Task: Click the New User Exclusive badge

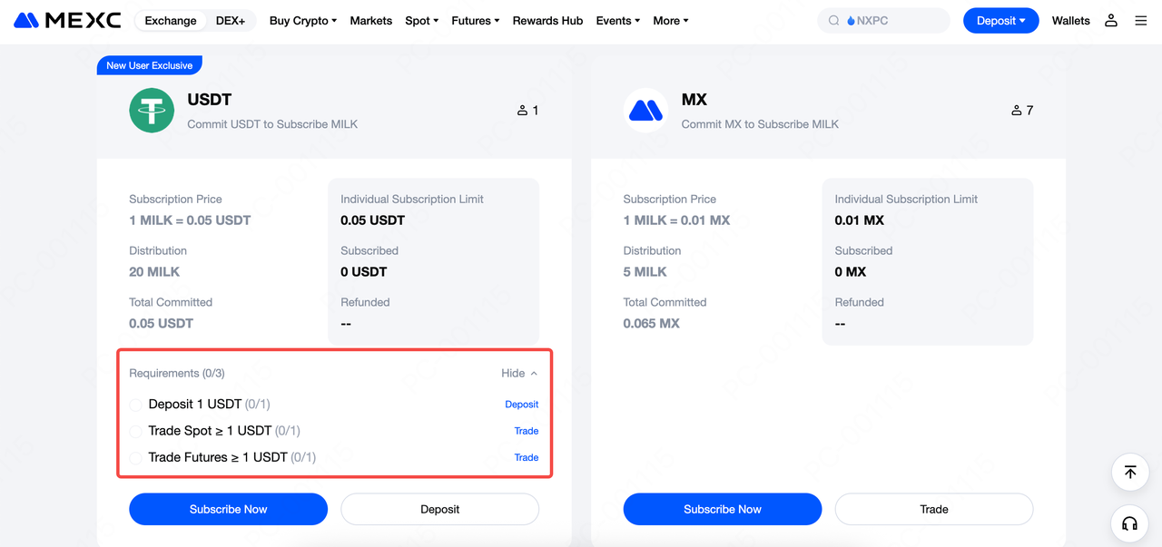Action: pyautogui.click(x=150, y=65)
